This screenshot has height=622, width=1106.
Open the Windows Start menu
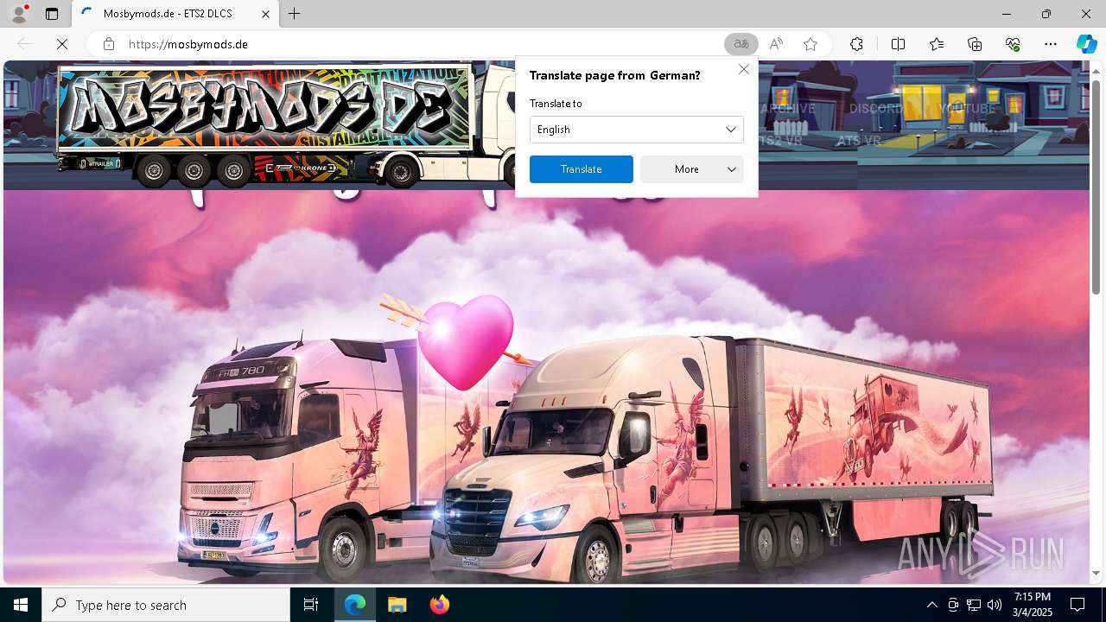pos(21,605)
